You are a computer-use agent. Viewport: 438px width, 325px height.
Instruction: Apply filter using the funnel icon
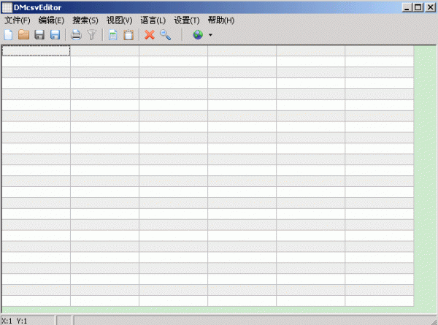point(92,35)
